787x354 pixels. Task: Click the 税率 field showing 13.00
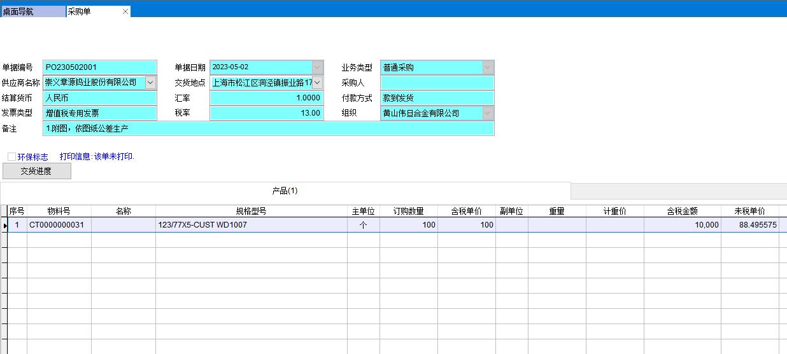pyautogui.click(x=266, y=113)
